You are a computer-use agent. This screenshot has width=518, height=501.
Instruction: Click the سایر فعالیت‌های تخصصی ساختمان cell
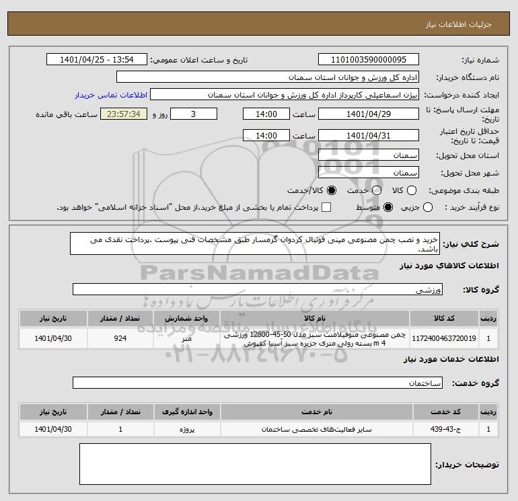coord(316,429)
